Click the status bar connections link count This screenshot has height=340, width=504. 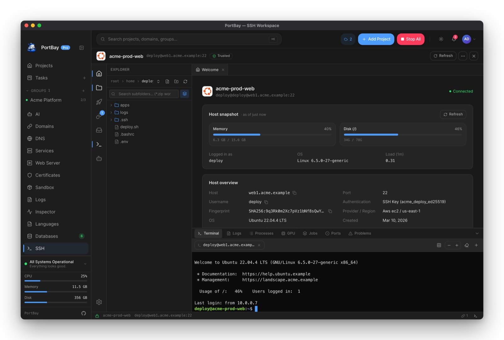pyautogui.click(x=465, y=315)
